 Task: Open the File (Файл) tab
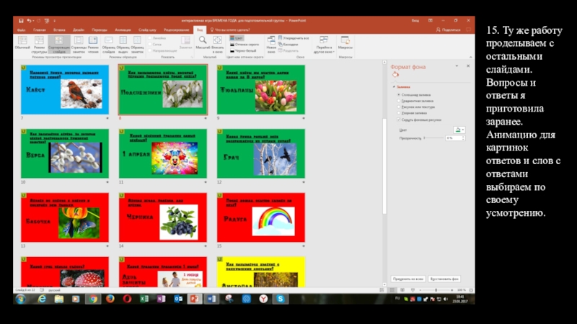click(x=21, y=30)
